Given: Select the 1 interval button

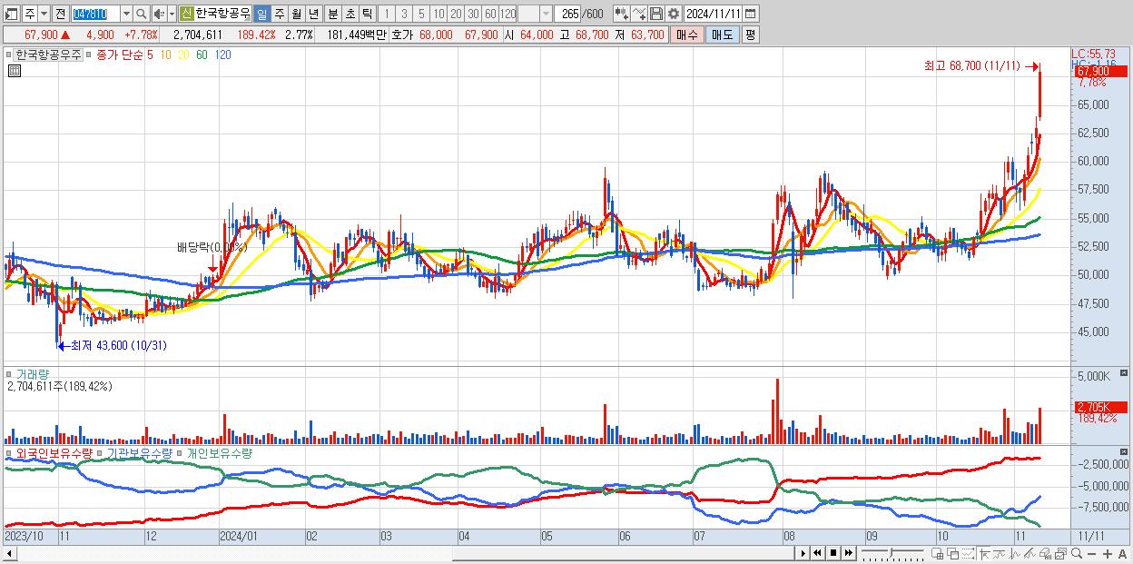Looking at the screenshot, I should 387,14.
